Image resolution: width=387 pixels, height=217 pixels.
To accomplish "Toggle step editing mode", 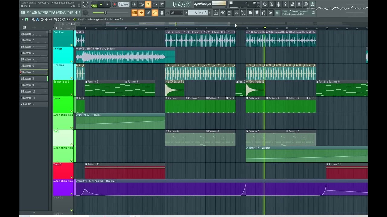I will point(148,13).
